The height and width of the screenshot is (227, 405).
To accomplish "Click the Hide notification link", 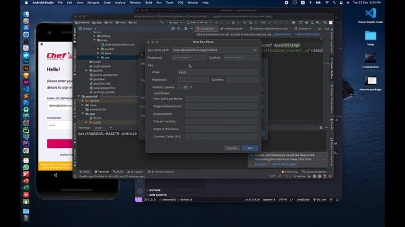I will [307, 34].
